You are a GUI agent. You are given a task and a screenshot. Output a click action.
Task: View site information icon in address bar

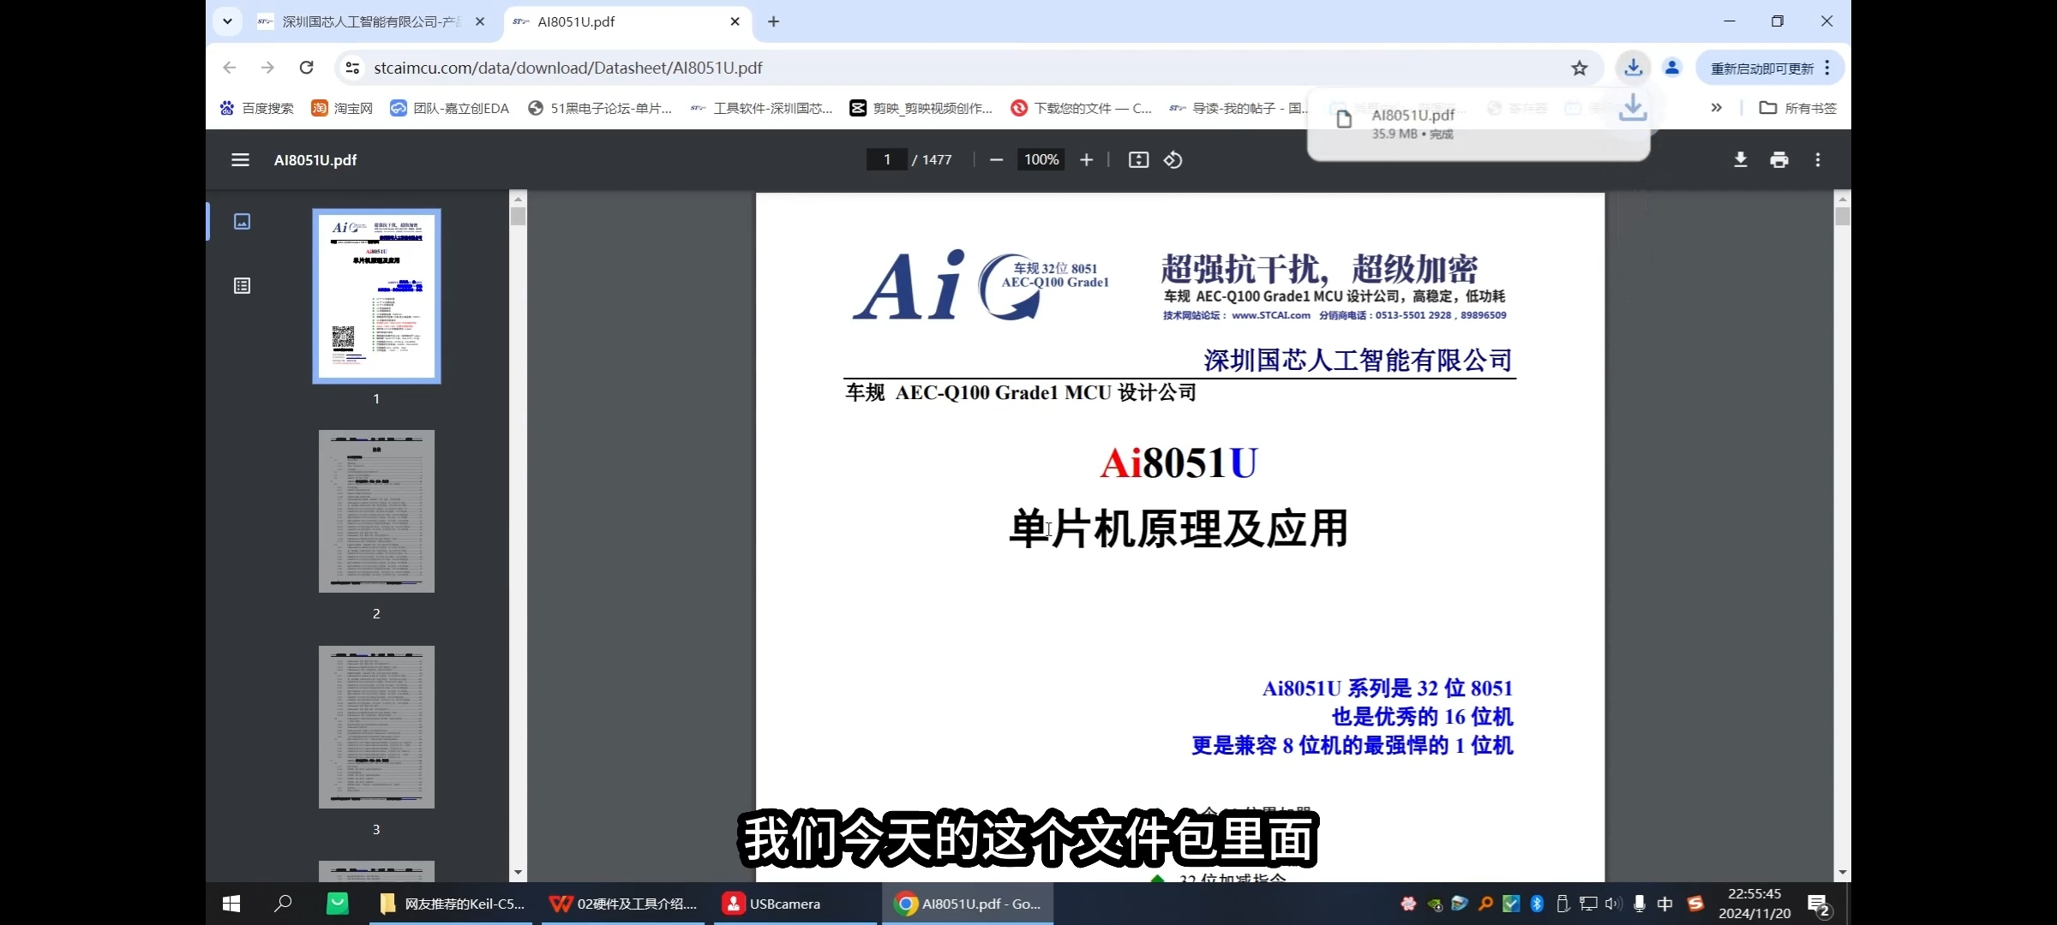[352, 68]
